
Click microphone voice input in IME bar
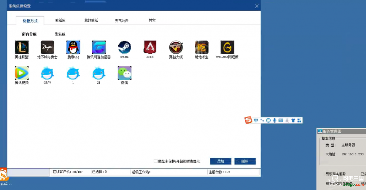pyautogui.click(x=274, y=120)
